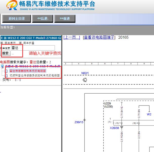
Task: Click the U229 (U230) label
Action: click(108, 105)
